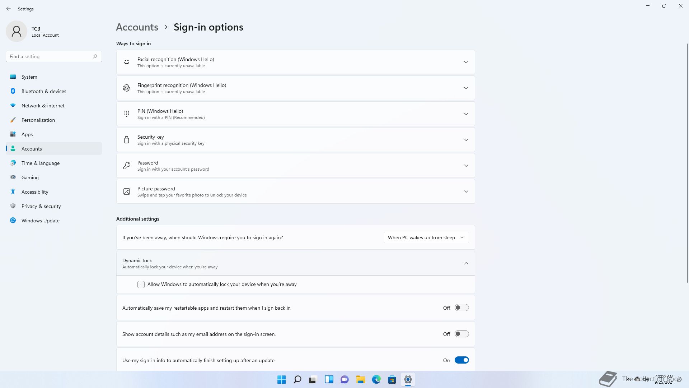Click the Windows Update sync icon
The width and height of the screenshot is (689, 388).
point(13,220)
